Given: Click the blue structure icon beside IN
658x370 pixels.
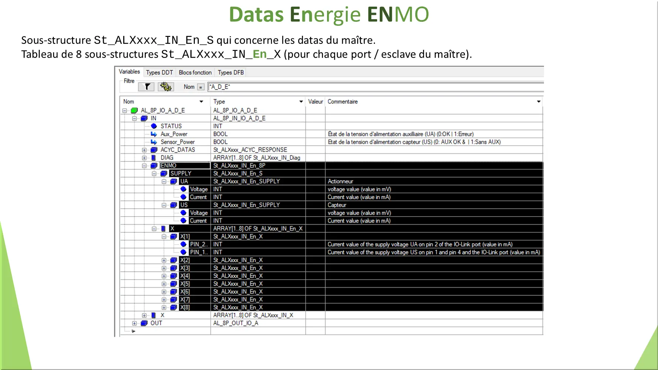Looking at the screenshot, I should (x=144, y=118).
